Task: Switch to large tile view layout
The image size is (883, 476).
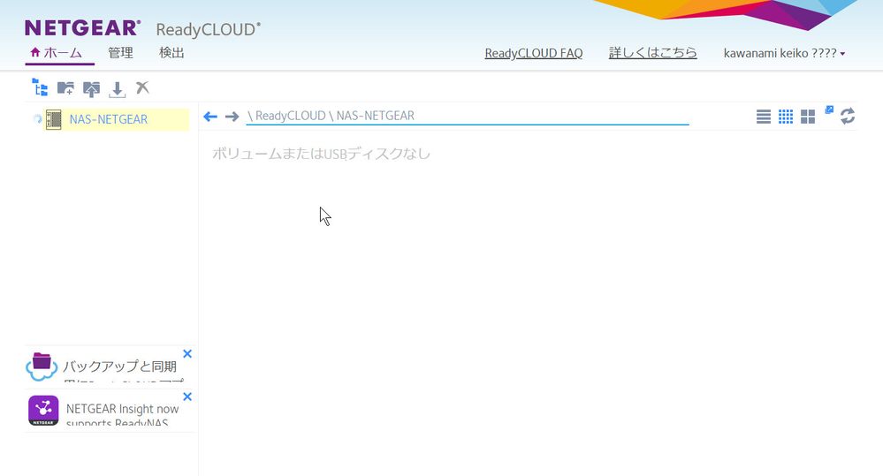Action: 808,117
